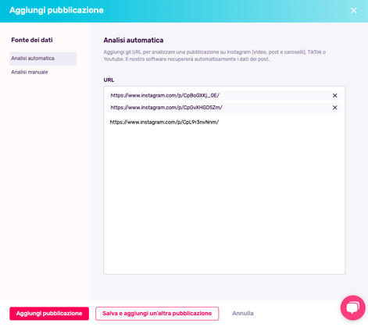Image resolution: width=368 pixels, height=327 pixels.
Task: Cancel with the Annulla link
Action: click(x=243, y=314)
